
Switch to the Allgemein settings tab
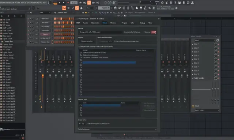[95, 23]
